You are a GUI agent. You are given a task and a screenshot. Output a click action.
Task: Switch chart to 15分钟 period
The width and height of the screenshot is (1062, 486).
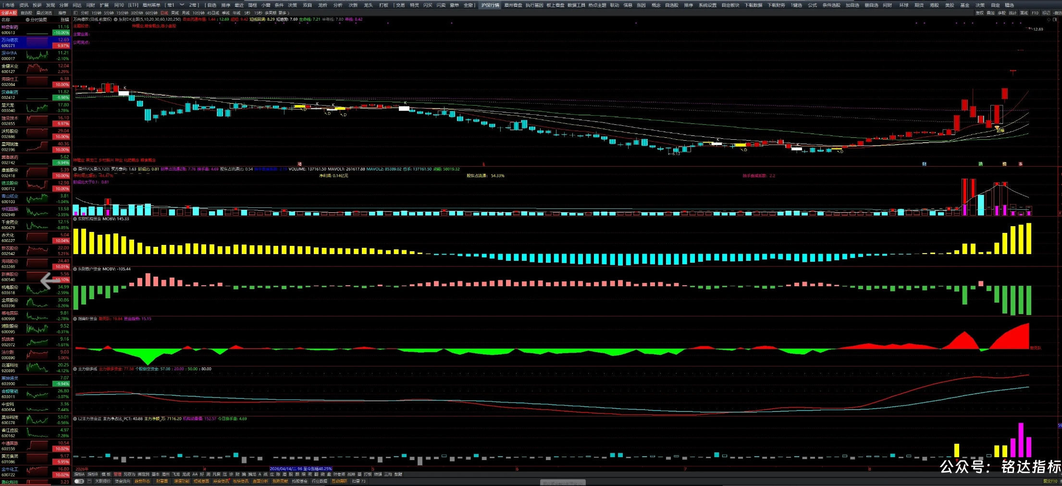click(123, 13)
